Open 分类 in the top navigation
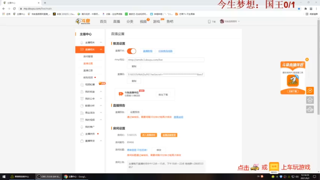The image size is (320, 180). click(130, 22)
